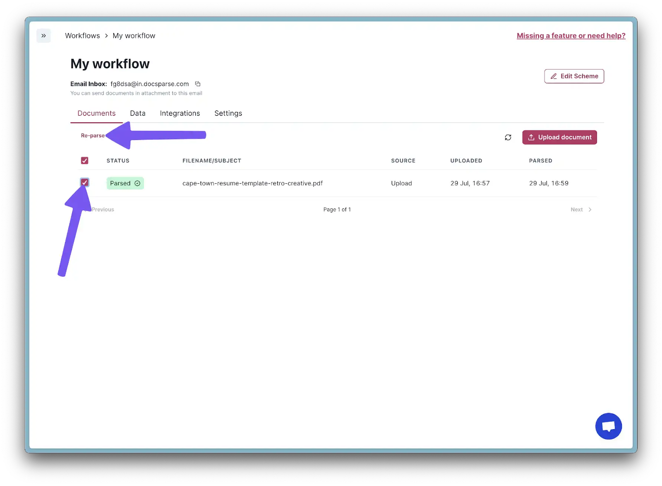Click parsed time 29 Jul, 16:59
Viewport: 662px width, 486px height.
[549, 183]
